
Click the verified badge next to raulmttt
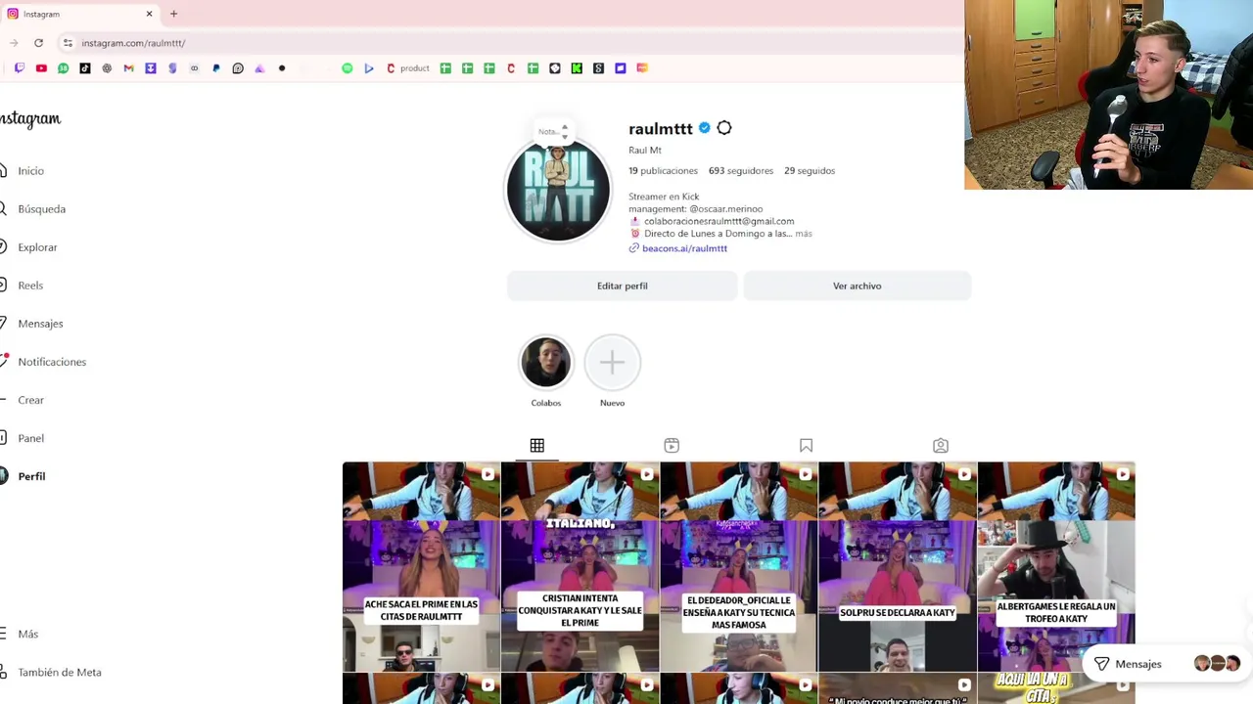pos(704,128)
